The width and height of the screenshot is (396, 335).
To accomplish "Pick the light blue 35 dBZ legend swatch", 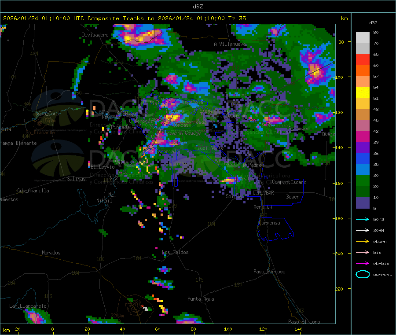I will pos(363,170).
